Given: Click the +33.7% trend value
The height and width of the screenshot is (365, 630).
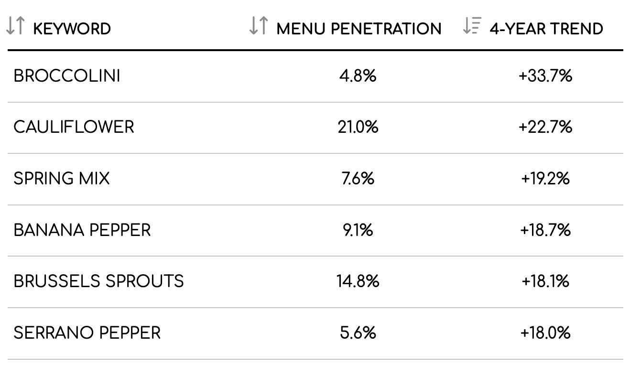Looking at the screenshot, I should click(545, 76).
